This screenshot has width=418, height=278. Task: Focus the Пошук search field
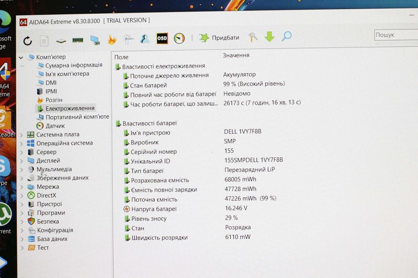(396, 35)
